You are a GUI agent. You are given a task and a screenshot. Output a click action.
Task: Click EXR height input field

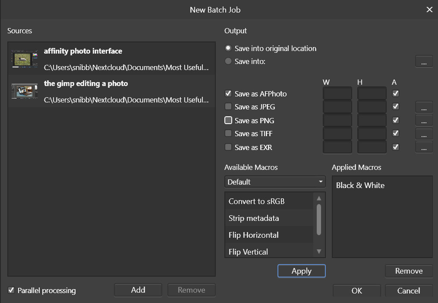(372, 147)
